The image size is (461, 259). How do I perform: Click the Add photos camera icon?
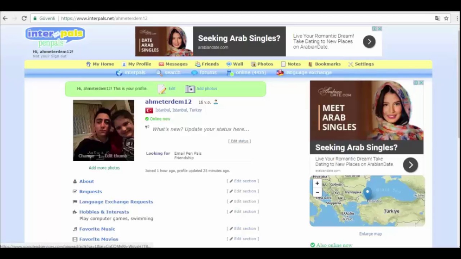tap(190, 89)
